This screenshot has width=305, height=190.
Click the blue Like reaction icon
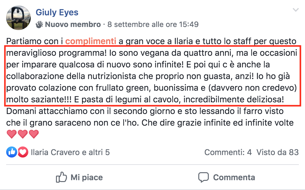click(12, 152)
